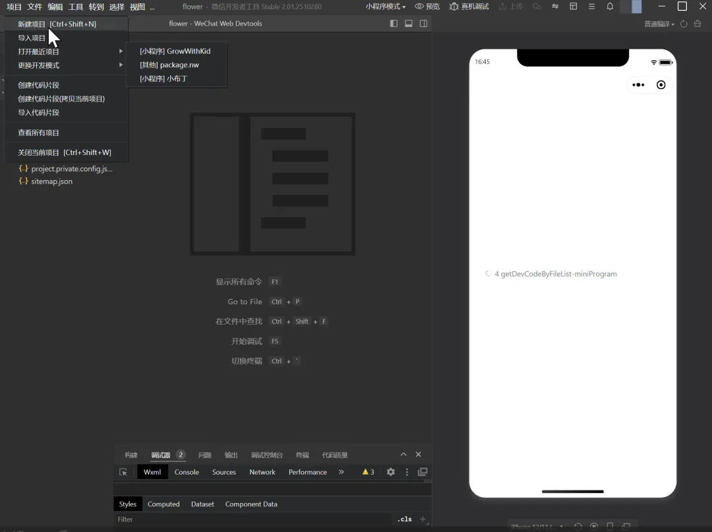Add new style rule with plus icon

pos(423,519)
